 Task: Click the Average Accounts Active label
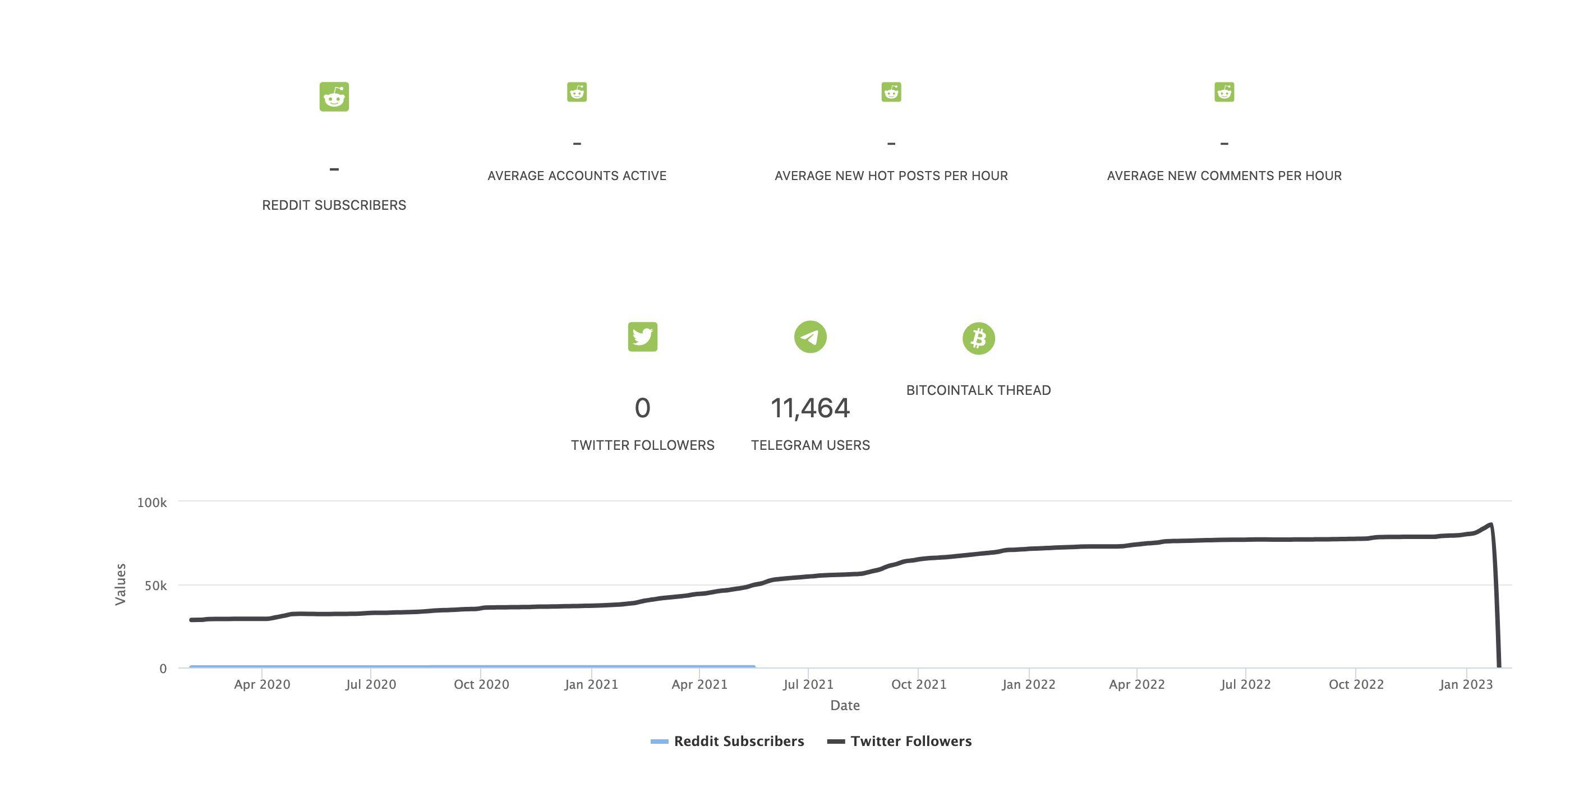[577, 176]
